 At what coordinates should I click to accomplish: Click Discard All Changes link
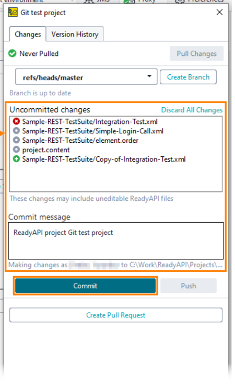click(x=192, y=110)
